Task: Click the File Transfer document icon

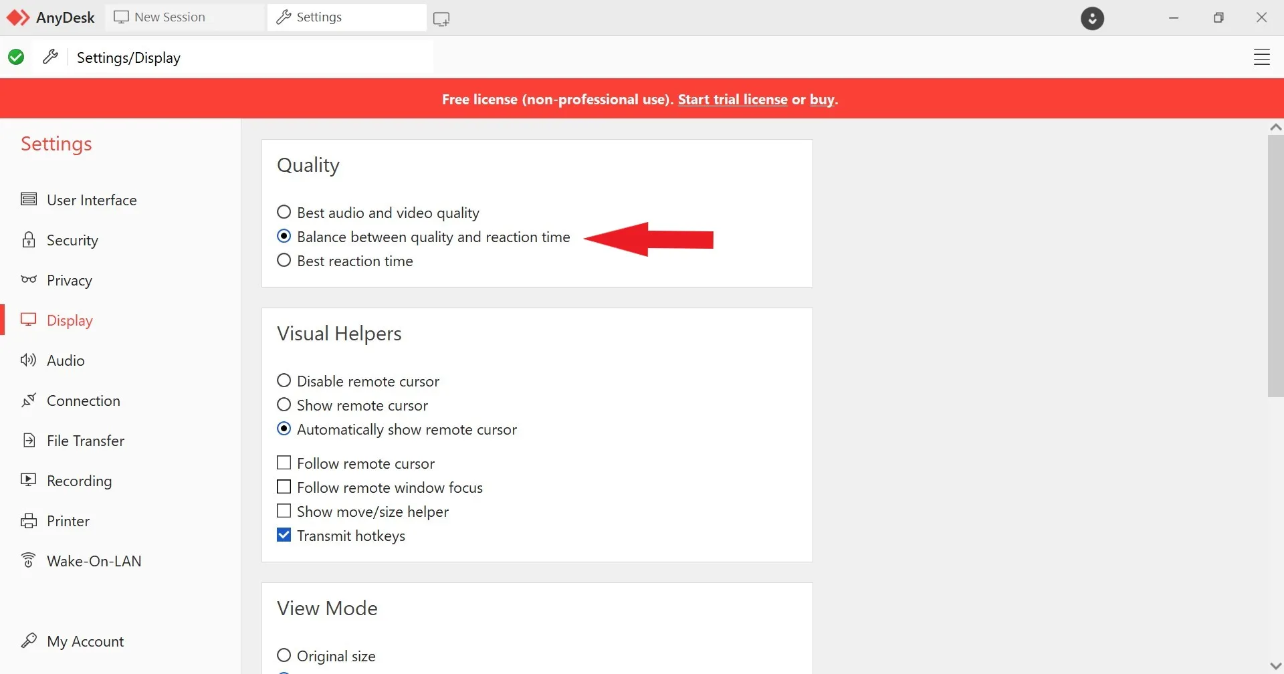Action: click(x=29, y=440)
